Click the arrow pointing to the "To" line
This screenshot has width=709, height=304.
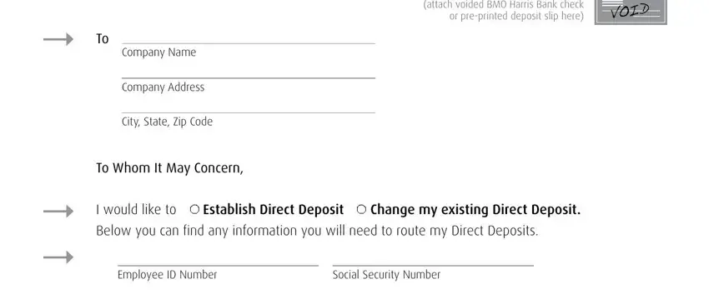pos(58,39)
